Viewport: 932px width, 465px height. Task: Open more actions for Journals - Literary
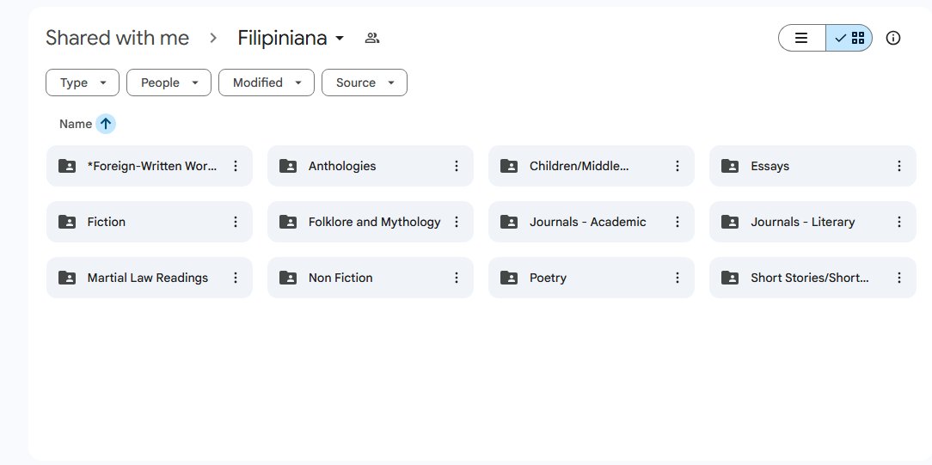(898, 222)
